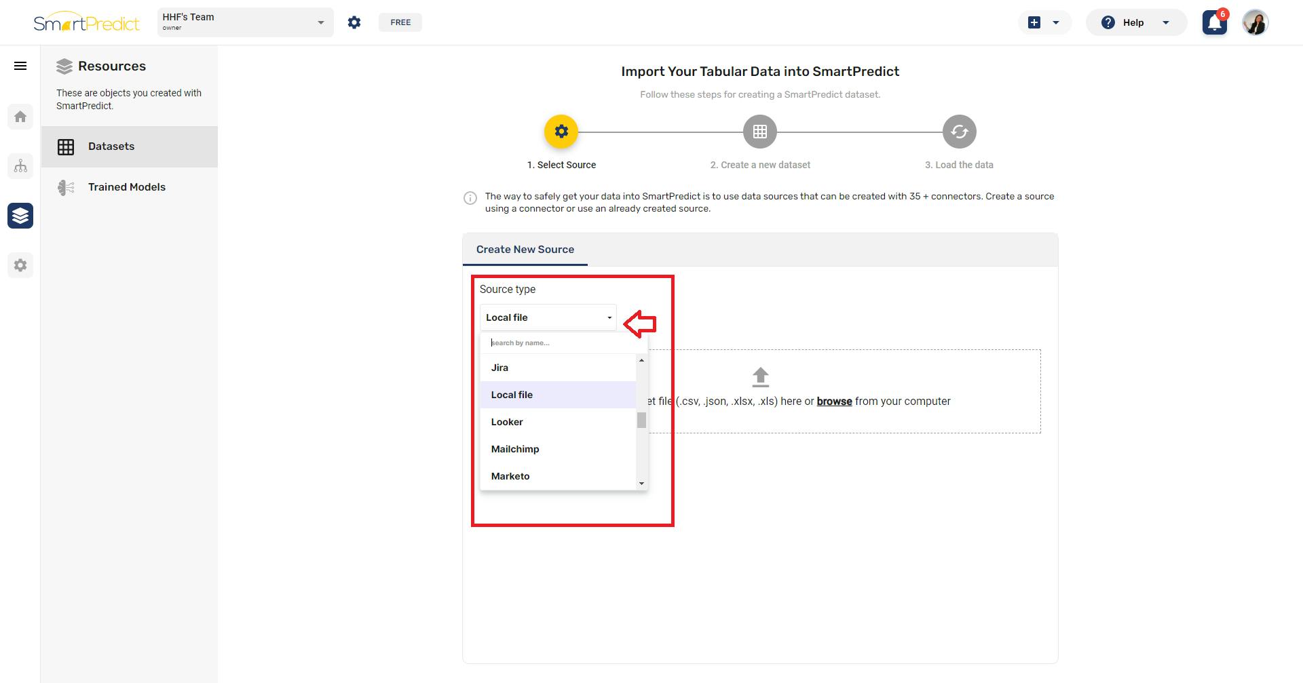Click the source list scroll down arrow
Viewport: 1303px width, 683px height.
tap(641, 484)
